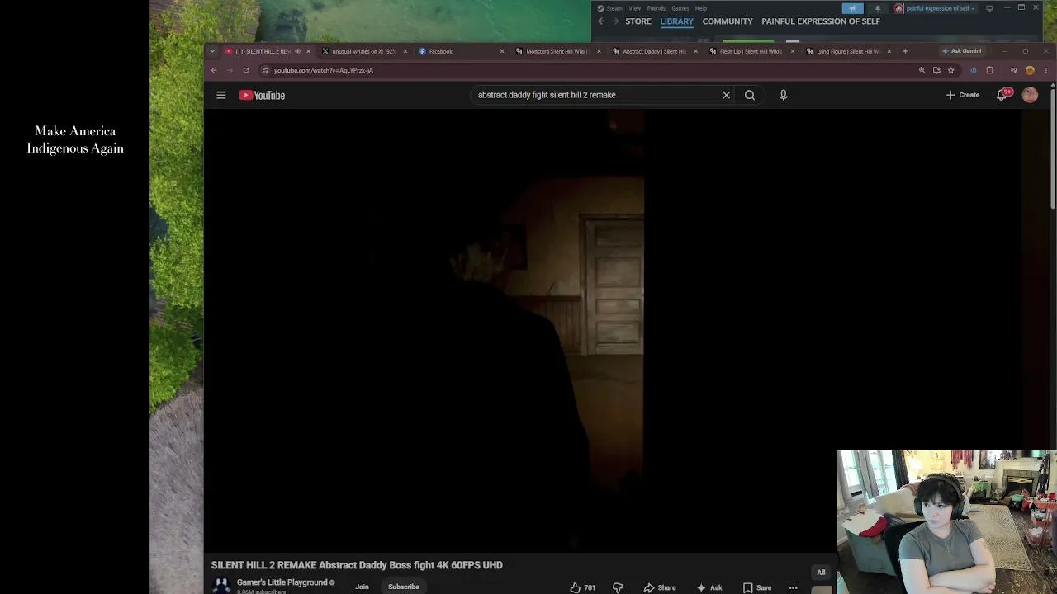Click Steam announcements megaphone button
Screen dimensions: 1057x594
[x=853, y=8]
